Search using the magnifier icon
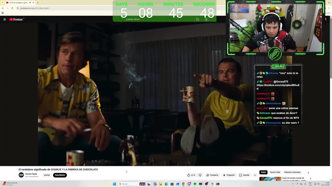 (x=197, y=19)
